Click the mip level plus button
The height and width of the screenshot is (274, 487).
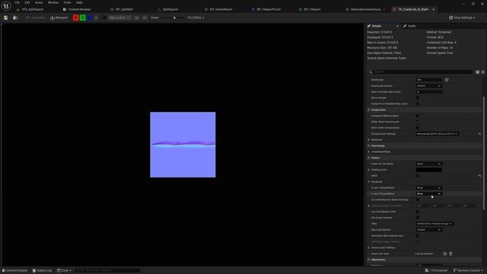(137, 18)
